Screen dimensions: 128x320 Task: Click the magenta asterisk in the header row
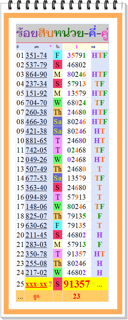tap(50, 46)
